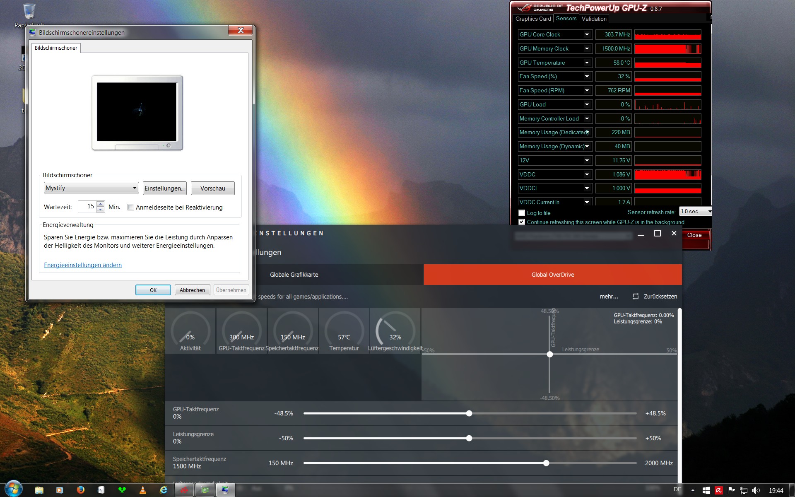Launch VLC media player from the taskbar
Image resolution: width=795 pixels, height=497 pixels.
point(143,490)
